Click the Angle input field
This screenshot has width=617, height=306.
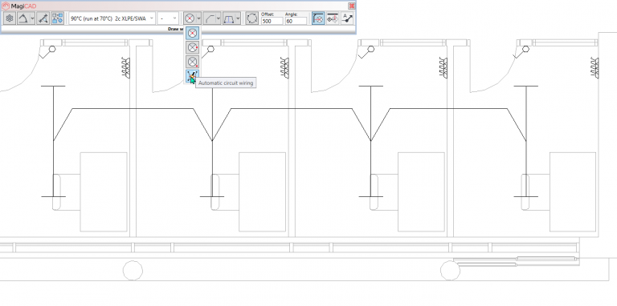[296, 21]
